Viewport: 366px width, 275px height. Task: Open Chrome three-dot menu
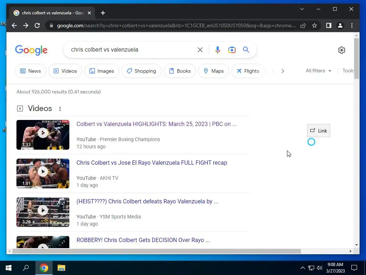352,25
